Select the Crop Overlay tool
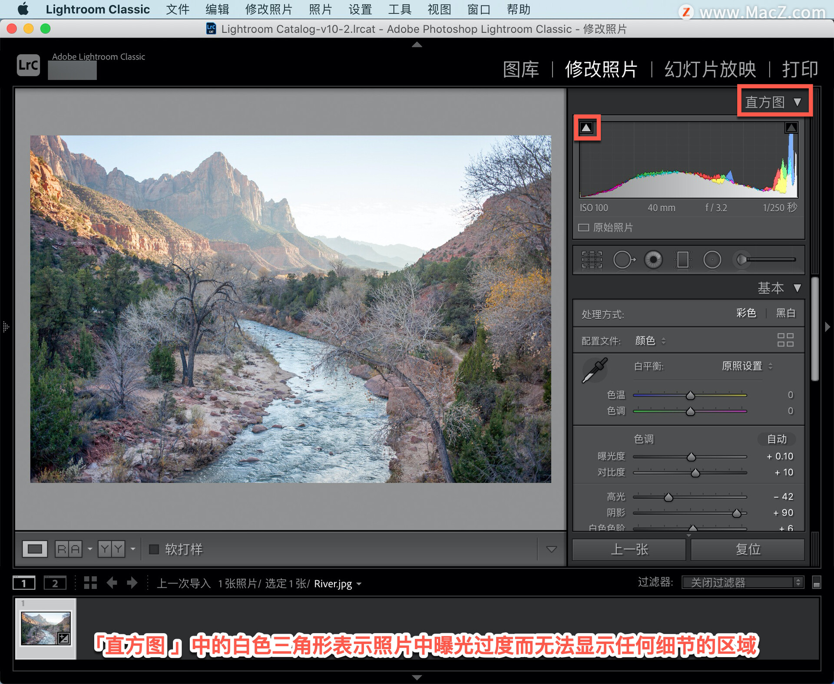Viewport: 834px width, 684px height. click(x=592, y=260)
